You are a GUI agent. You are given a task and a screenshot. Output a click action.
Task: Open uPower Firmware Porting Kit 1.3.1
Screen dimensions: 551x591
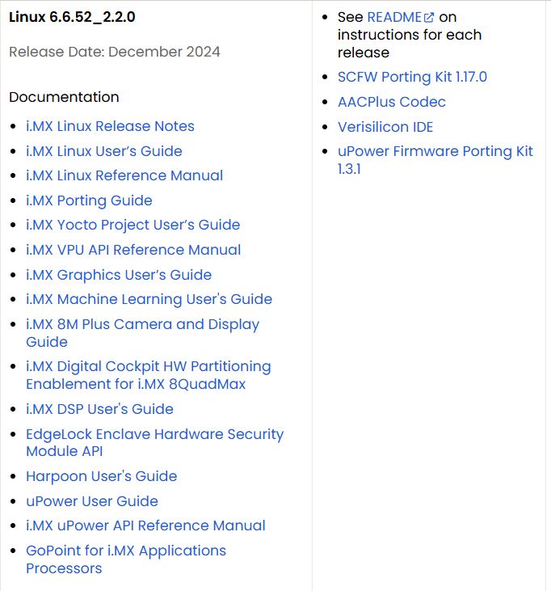(435, 160)
